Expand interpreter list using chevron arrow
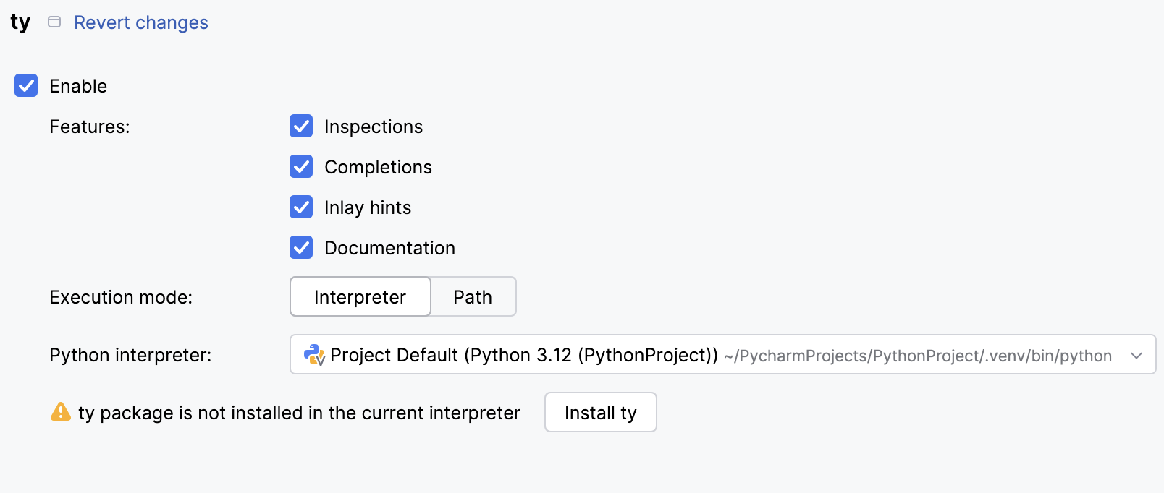Viewport: 1164px width, 493px height. [x=1136, y=355]
